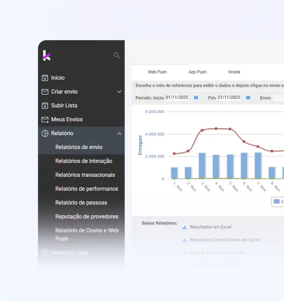This screenshot has height=301, width=284.
Task: Download Resultados em Excel report
Action: [x=210, y=227]
